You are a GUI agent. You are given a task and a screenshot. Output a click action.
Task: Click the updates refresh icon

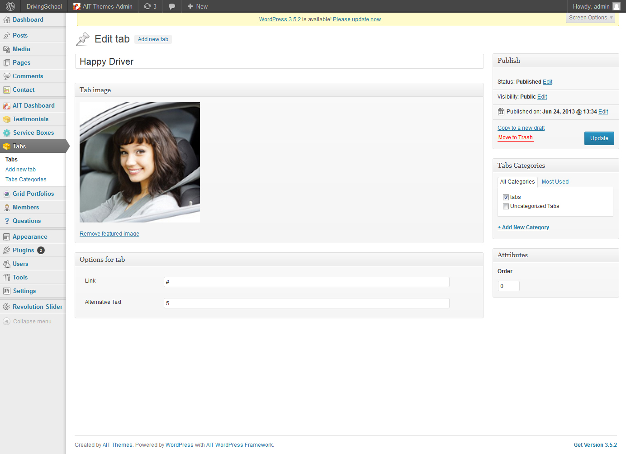pos(147,6)
